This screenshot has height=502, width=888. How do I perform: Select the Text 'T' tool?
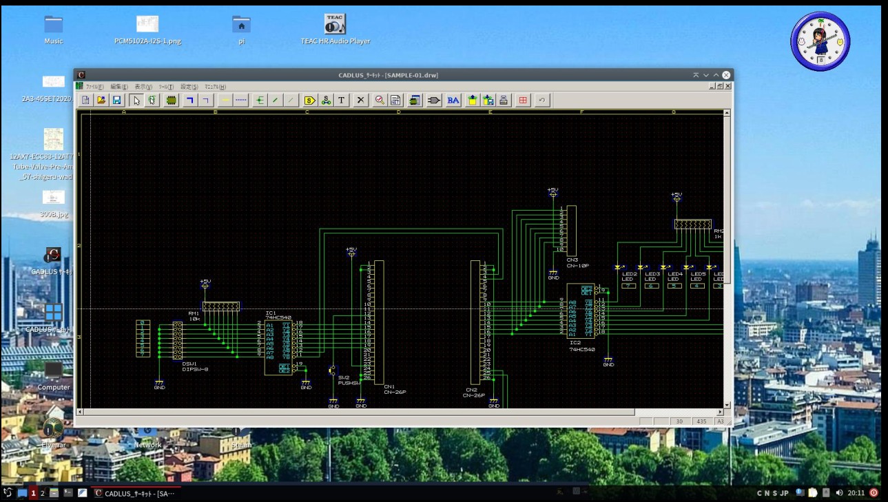[x=341, y=101]
